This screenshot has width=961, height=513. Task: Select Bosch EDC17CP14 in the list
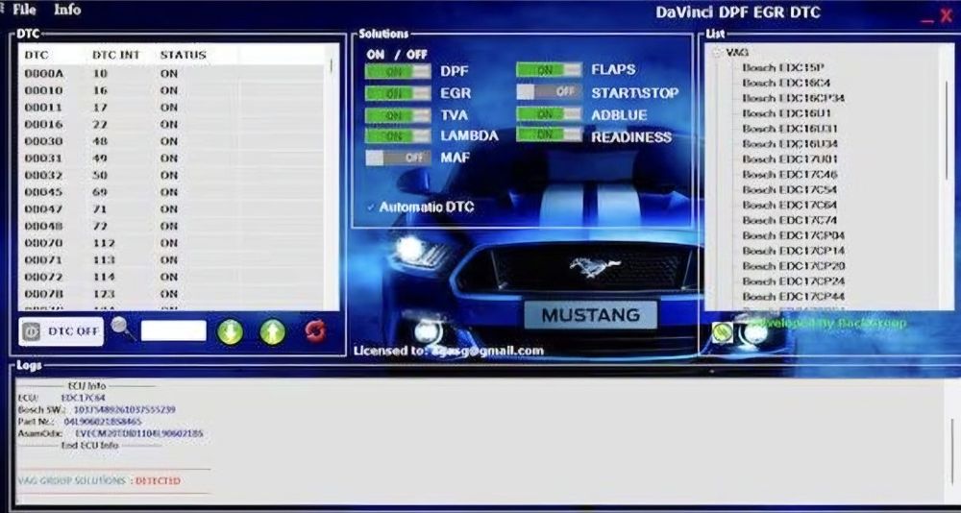click(x=793, y=252)
